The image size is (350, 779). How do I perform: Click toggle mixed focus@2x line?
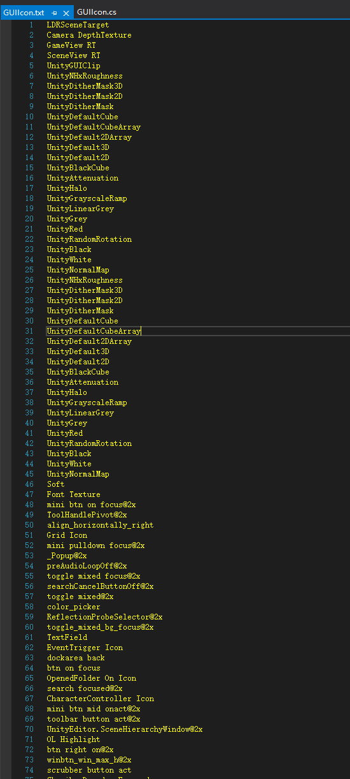(94, 576)
